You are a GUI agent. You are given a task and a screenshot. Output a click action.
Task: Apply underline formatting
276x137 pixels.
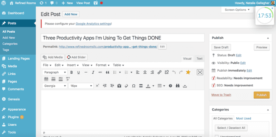[x=79, y=72]
